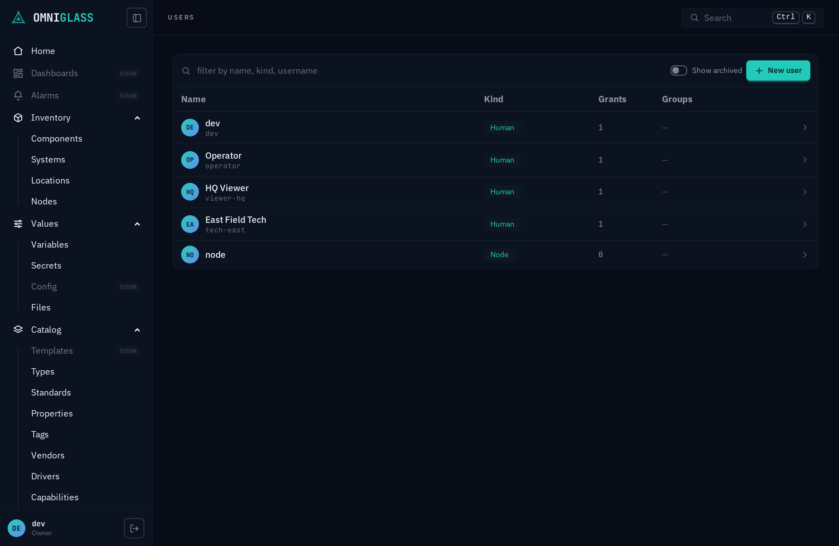The image size is (839, 546).
Task: Click the New user button
Action: tap(778, 70)
